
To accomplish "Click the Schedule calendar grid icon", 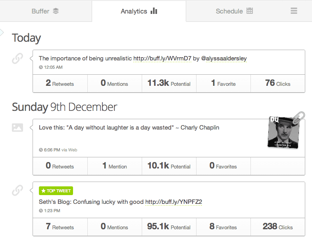I will pos(250,11).
